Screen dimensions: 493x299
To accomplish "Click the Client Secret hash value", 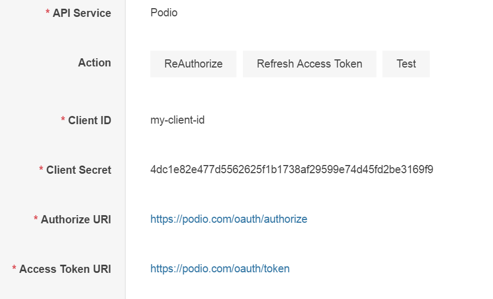I will [x=291, y=169].
